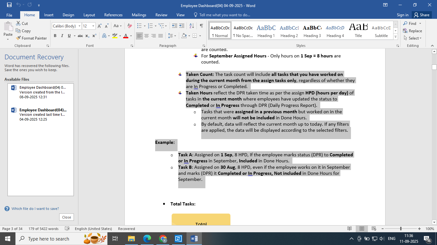Image resolution: width=437 pixels, height=245 pixels.
Task: Open Microsoft Edge from the taskbar
Action: (x=147, y=239)
